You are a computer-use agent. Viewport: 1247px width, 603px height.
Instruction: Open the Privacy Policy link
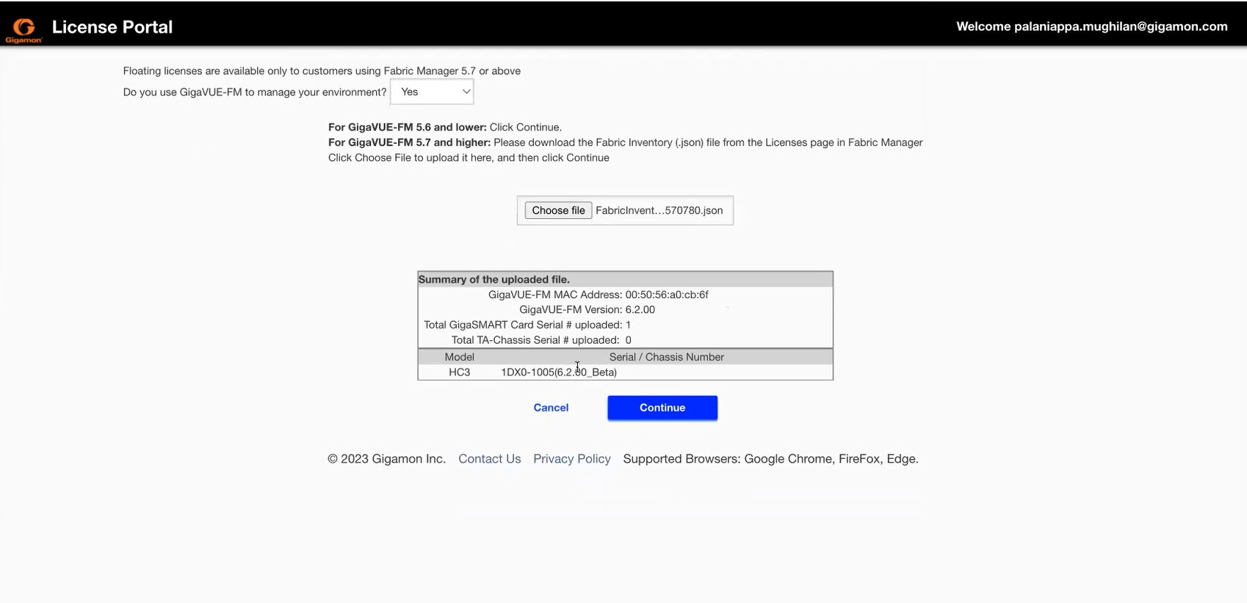point(571,459)
